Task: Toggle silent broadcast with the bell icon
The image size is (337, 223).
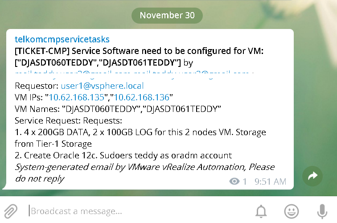Action: click(261, 211)
